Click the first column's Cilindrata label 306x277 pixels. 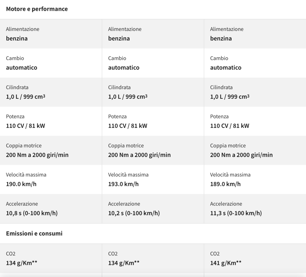point(17,87)
